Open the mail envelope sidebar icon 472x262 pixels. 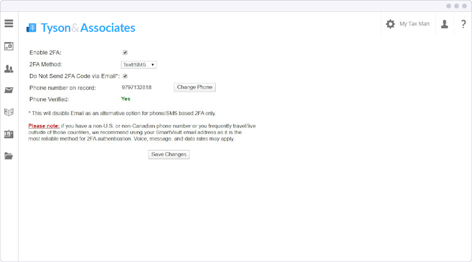click(9, 90)
